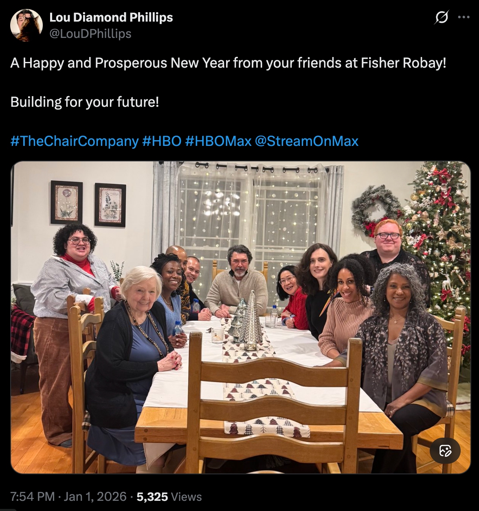
Task: Expand the attached group dinner photo
Action: tap(240, 317)
